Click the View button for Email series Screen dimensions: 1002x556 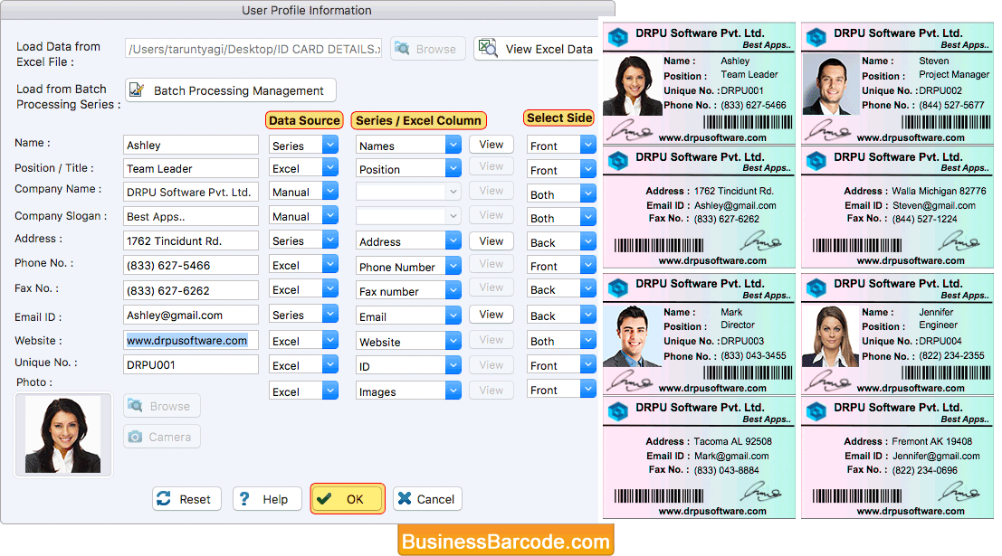(x=491, y=314)
